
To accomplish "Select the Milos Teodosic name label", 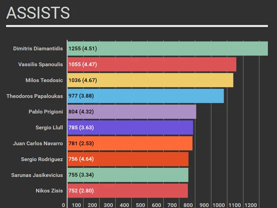I will click(44, 80).
